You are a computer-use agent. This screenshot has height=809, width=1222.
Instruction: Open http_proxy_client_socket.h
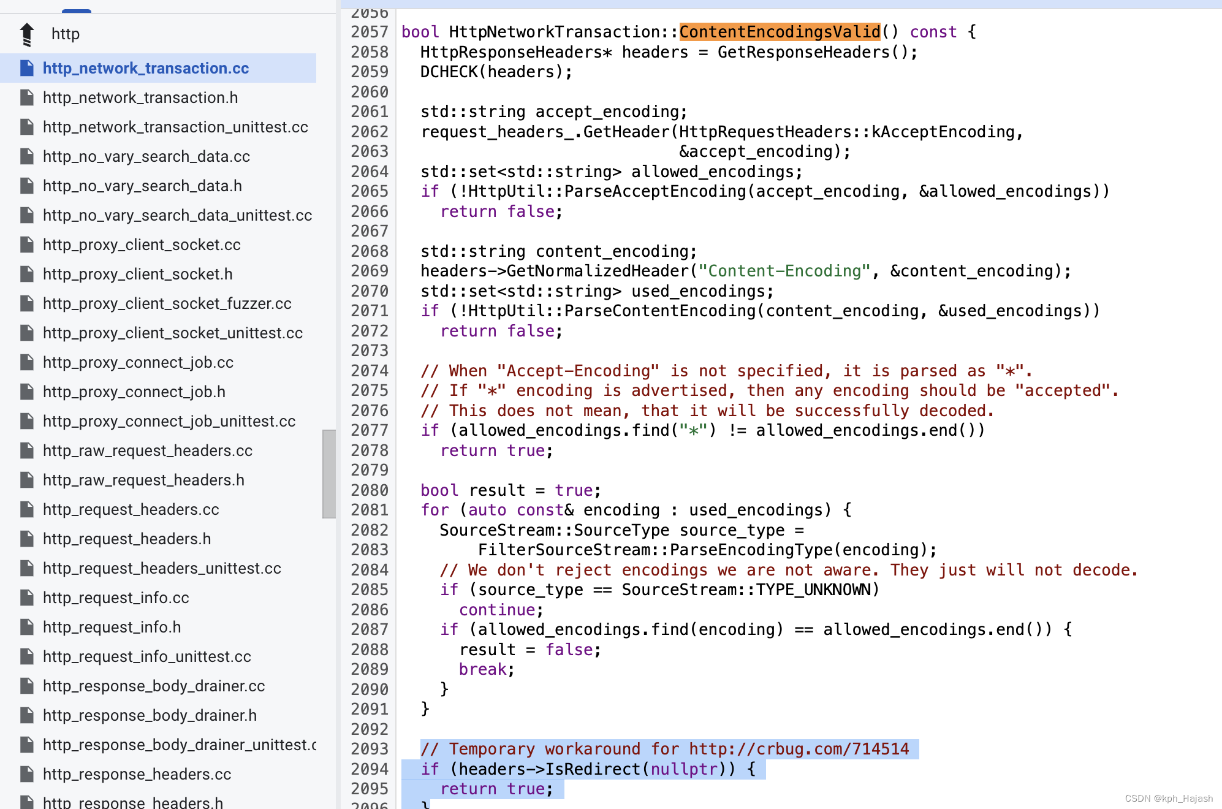pyautogui.click(x=138, y=274)
